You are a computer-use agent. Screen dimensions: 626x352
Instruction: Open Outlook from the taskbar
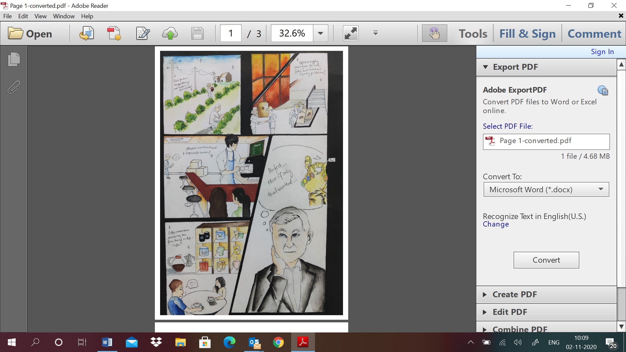click(x=254, y=342)
